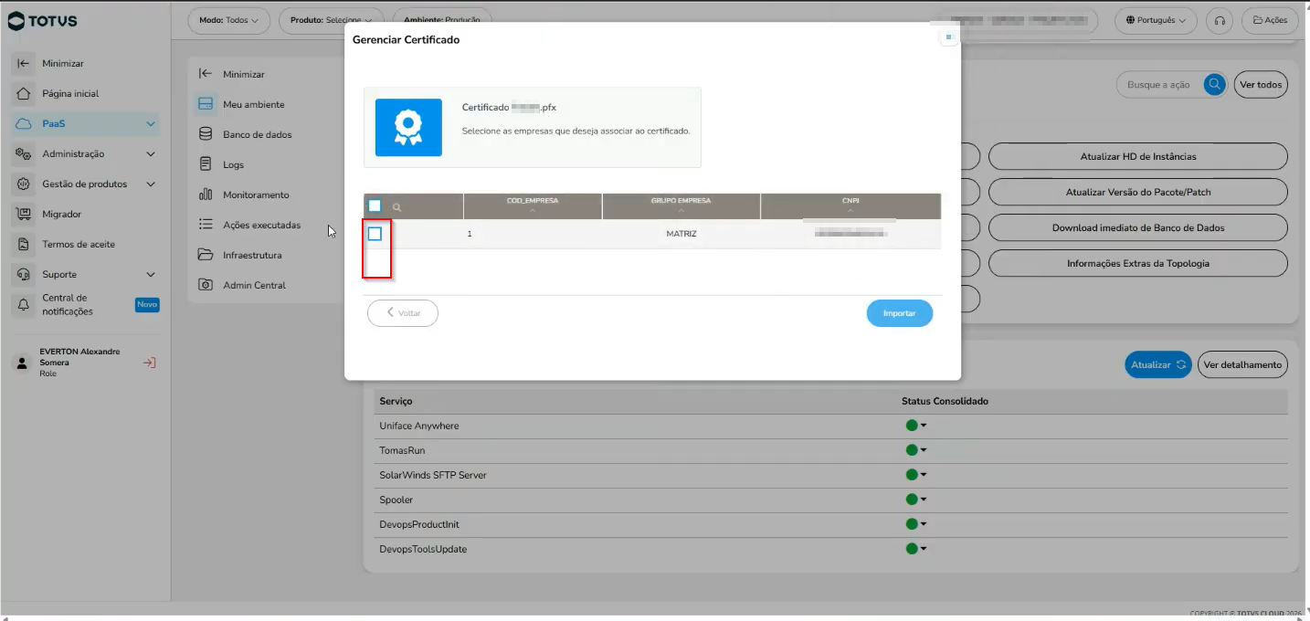The image size is (1310, 621).
Task: Click the user avatar icon
Action: pos(21,363)
